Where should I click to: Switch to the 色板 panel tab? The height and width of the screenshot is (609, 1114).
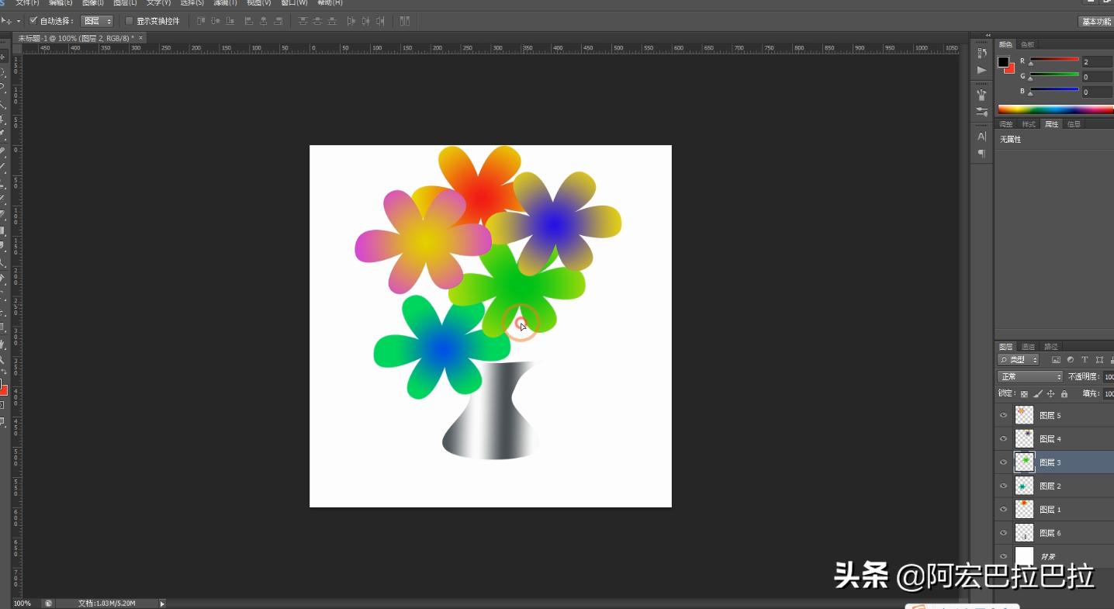pyautogui.click(x=1028, y=44)
